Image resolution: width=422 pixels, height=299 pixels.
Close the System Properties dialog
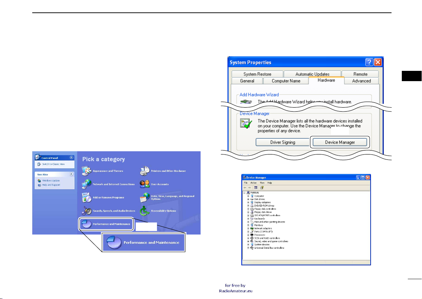coord(378,62)
